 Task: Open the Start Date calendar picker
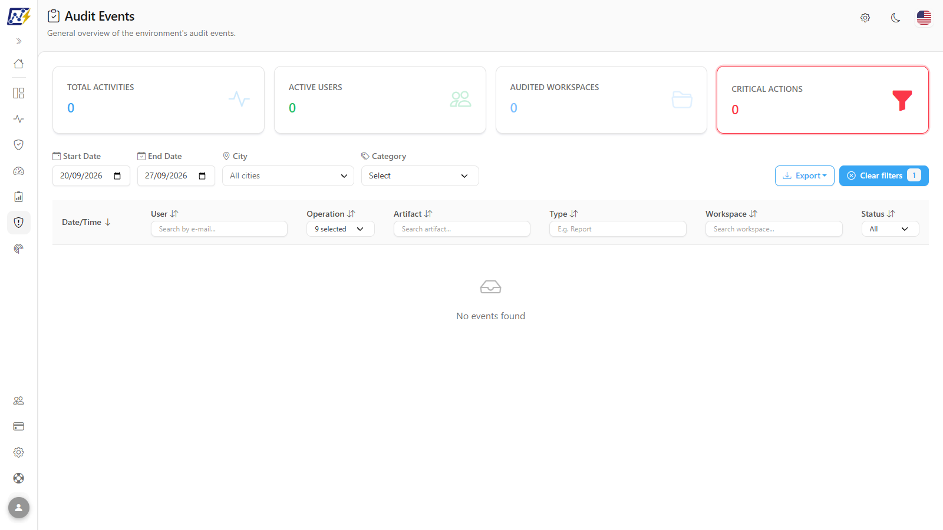[117, 176]
